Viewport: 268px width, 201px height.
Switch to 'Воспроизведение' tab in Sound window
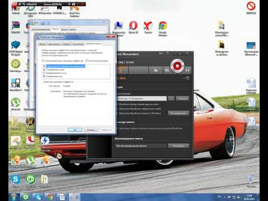[41, 29]
